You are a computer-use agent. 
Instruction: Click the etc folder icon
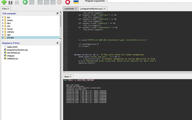5,26
